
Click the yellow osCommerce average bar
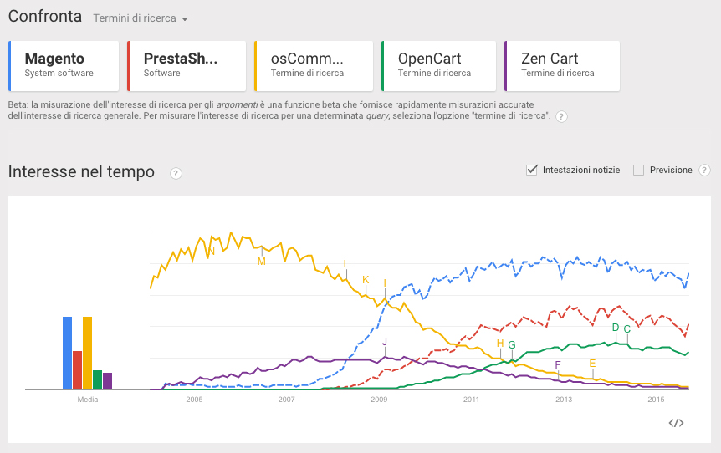pos(87,353)
